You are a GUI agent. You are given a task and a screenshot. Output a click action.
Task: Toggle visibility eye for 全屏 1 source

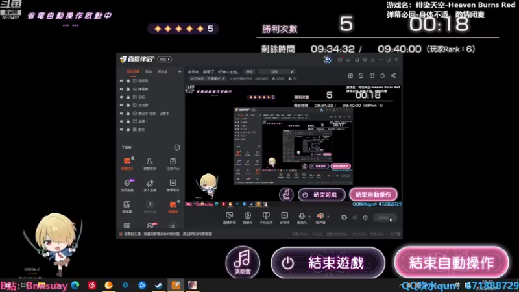pyautogui.click(x=121, y=121)
